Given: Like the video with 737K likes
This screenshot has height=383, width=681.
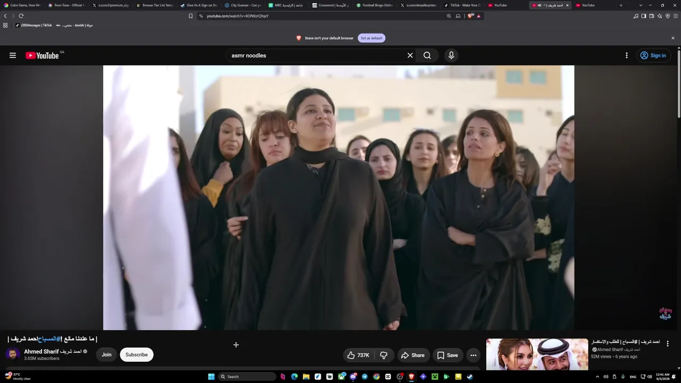Looking at the screenshot, I should (x=358, y=355).
